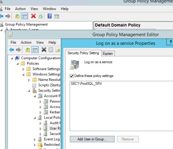This screenshot has height=149, width=173.
Task: Click the Editor window title bar icon
Action: [x=10, y=35]
